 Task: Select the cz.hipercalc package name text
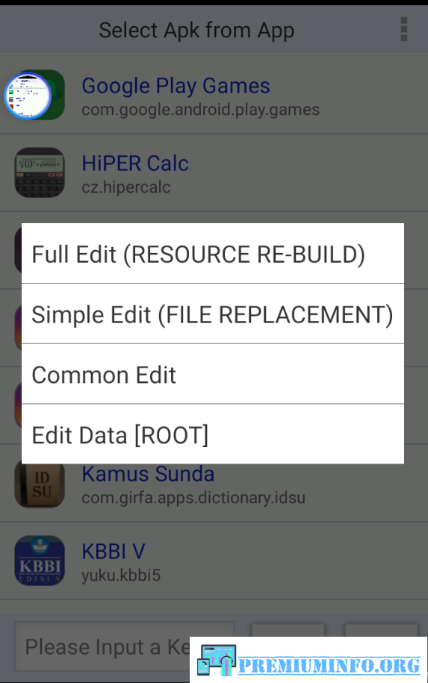coord(126,187)
